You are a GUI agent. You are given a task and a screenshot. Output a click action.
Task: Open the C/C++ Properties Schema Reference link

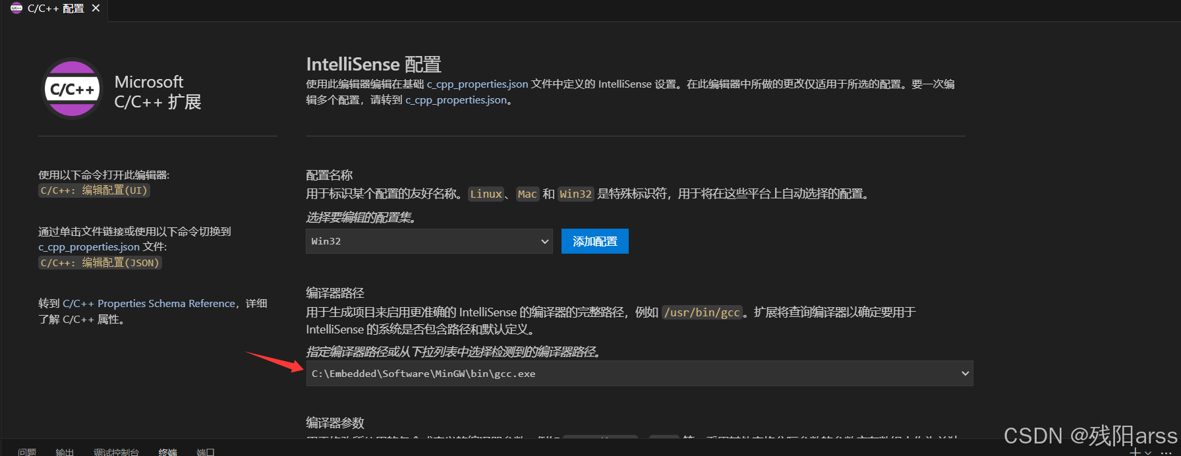(149, 303)
